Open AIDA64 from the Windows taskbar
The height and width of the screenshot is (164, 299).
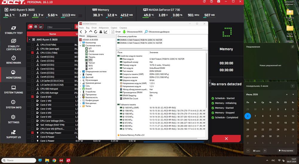pos(61,160)
